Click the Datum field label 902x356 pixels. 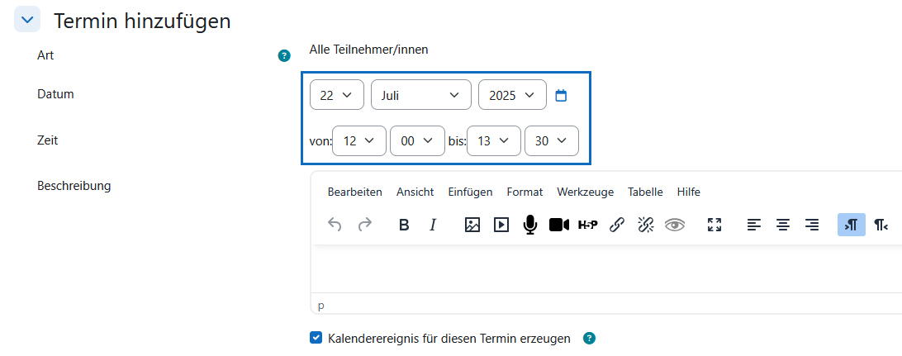click(x=56, y=93)
